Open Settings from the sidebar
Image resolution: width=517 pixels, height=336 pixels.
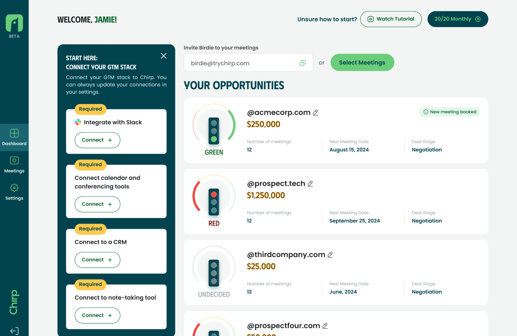tap(14, 192)
